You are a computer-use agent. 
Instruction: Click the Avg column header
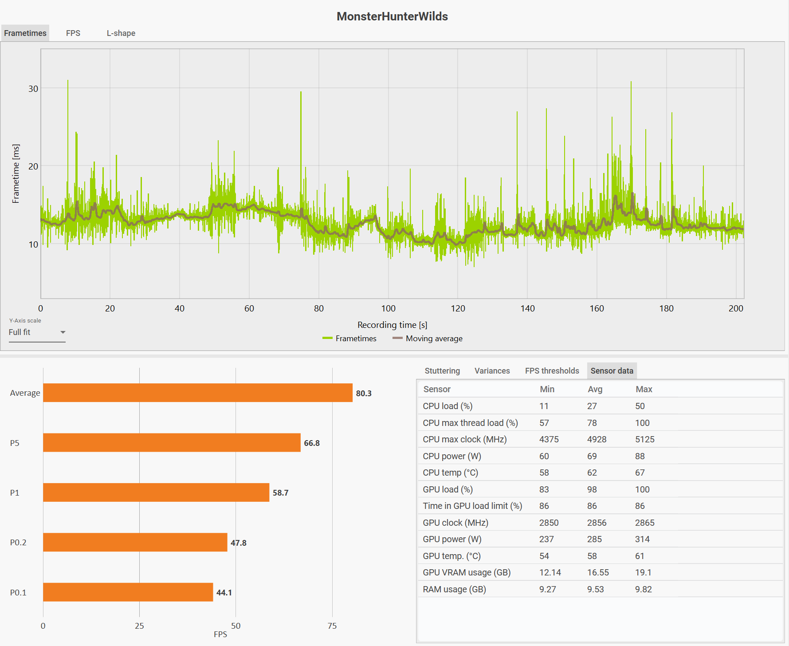click(x=595, y=389)
